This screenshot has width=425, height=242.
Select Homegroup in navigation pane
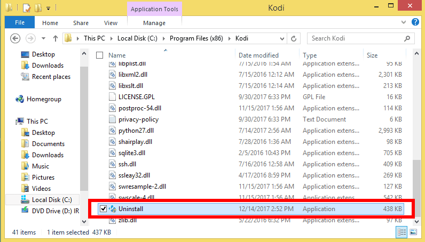tap(44, 99)
